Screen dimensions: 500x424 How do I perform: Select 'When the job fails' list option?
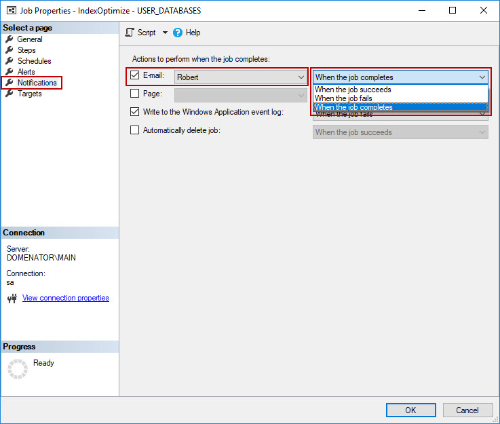[x=343, y=98]
